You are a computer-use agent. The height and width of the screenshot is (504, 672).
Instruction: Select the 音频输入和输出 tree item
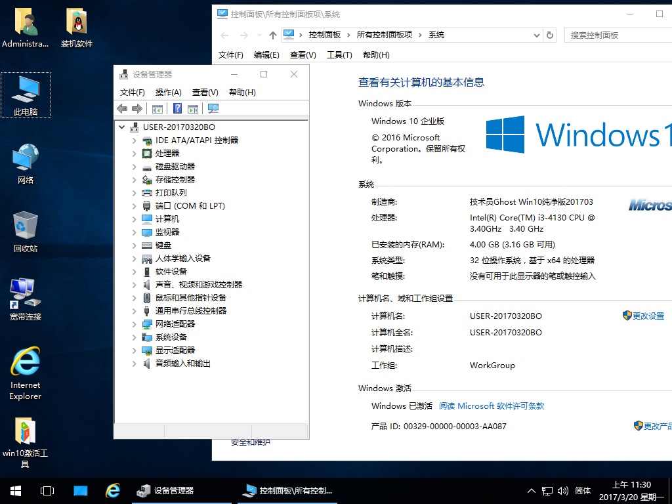pyautogui.click(x=183, y=364)
